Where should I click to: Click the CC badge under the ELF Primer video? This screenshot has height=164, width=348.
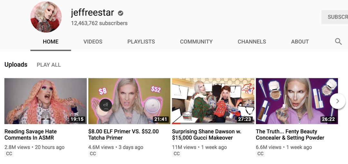[x=93, y=154]
